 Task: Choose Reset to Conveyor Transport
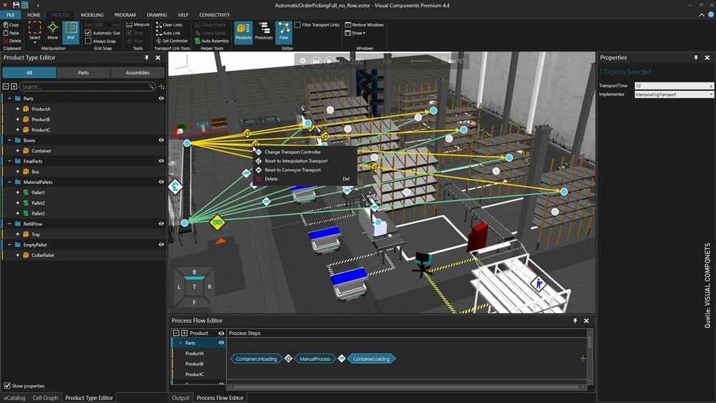tap(292, 170)
